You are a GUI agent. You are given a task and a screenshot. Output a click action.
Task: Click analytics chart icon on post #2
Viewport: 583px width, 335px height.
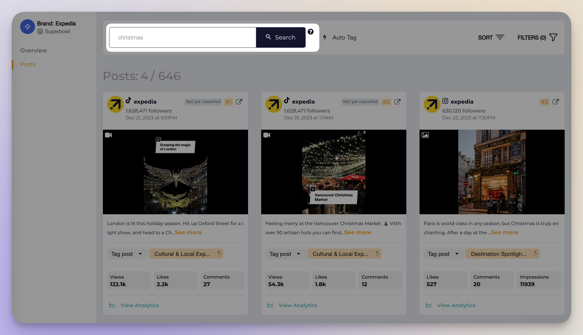[271, 305]
